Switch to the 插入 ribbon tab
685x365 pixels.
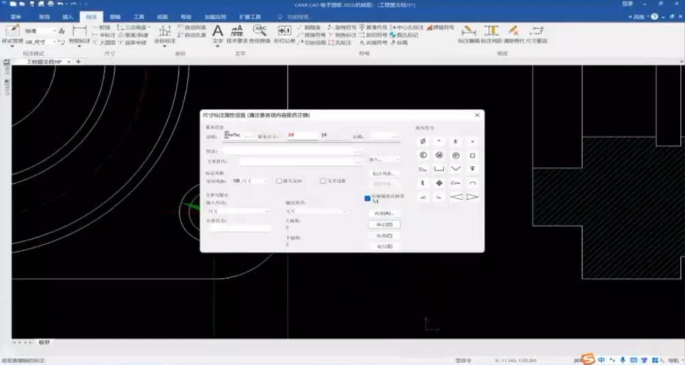pos(68,16)
